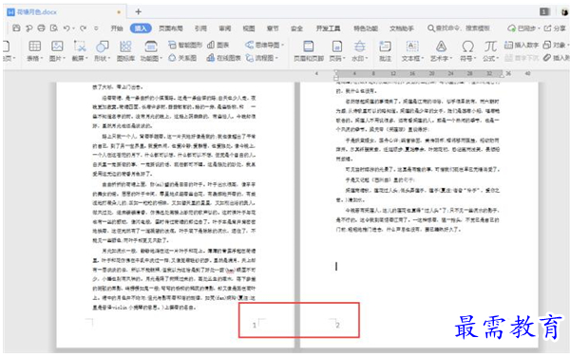570x357 pixels.
Task: Click the 形状 shapes icon
Action: (x=103, y=47)
